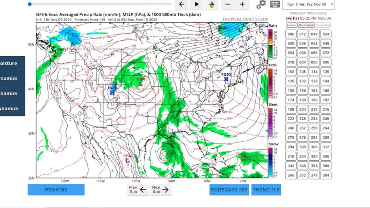Select forecast hour 030
Viewport: 370px width, 208px height.
click(x=291, y=43)
